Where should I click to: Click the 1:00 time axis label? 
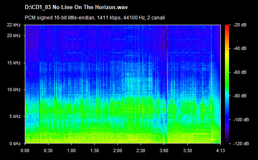[x=71, y=151]
